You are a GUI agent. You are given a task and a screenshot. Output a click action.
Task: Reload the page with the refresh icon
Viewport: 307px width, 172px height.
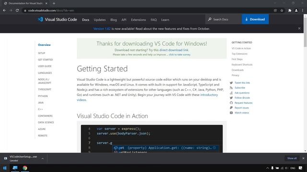click(x=17, y=11)
